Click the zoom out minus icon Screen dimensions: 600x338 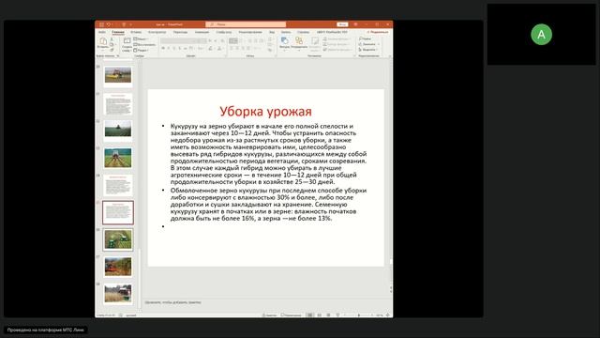coord(344,315)
